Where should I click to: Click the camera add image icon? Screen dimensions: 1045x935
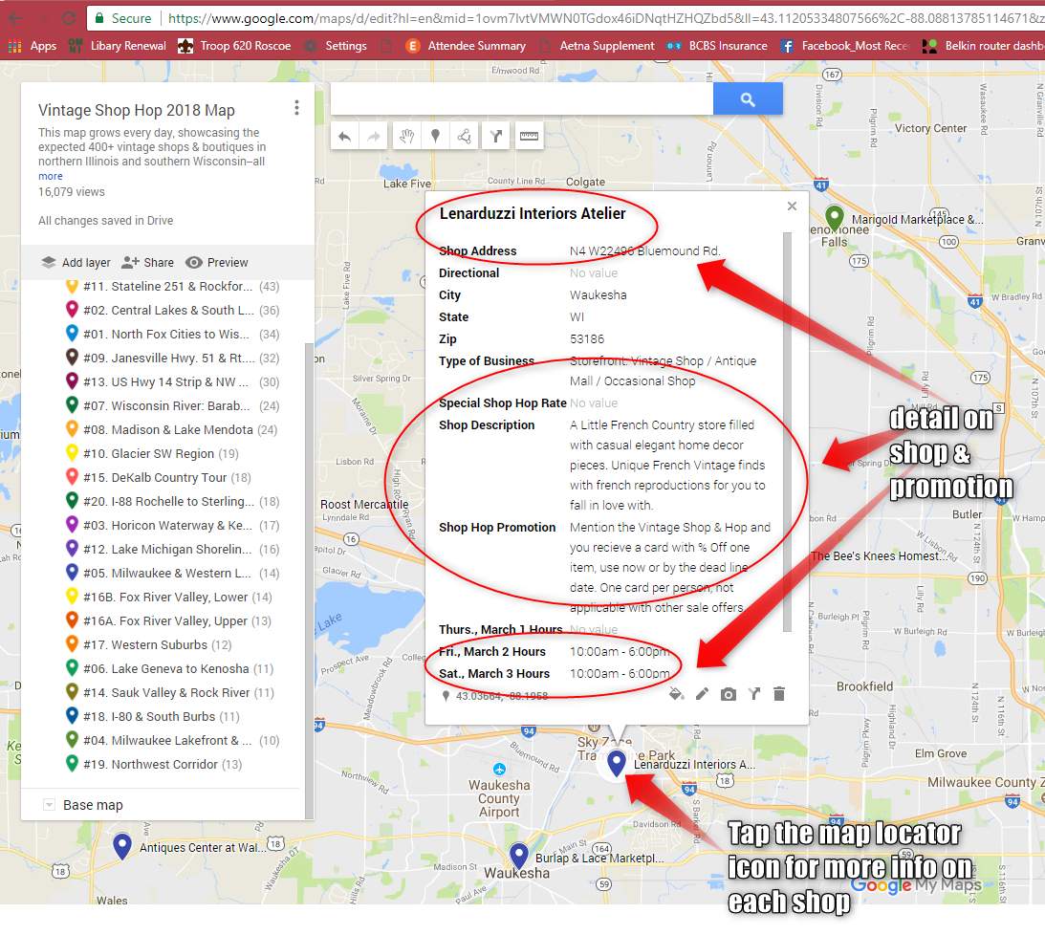point(729,694)
